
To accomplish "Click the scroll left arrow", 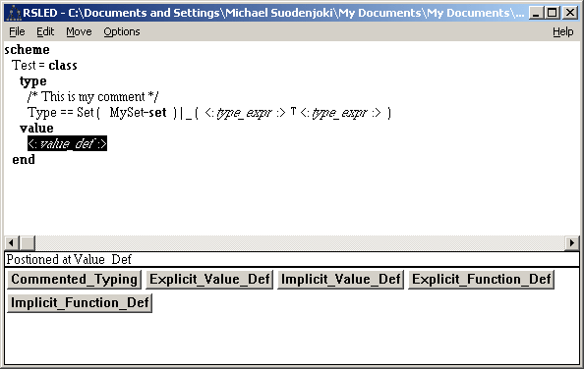I will pyautogui.click(x=12, y=243).
